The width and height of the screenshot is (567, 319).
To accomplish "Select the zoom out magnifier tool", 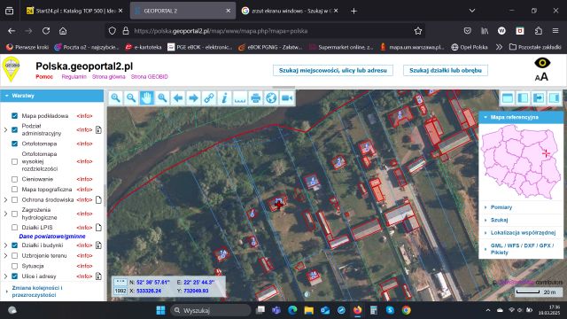I will pyautogui.click(x=131, y=98).
